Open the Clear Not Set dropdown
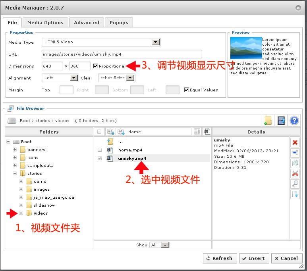The height and width of the screenshot is (271, 307). click(x=130, y=78)
